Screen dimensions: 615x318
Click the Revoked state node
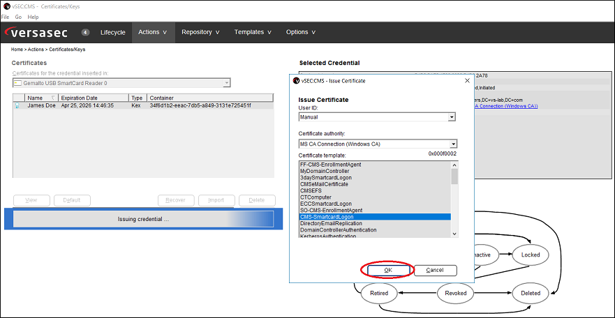click(455, 293)
